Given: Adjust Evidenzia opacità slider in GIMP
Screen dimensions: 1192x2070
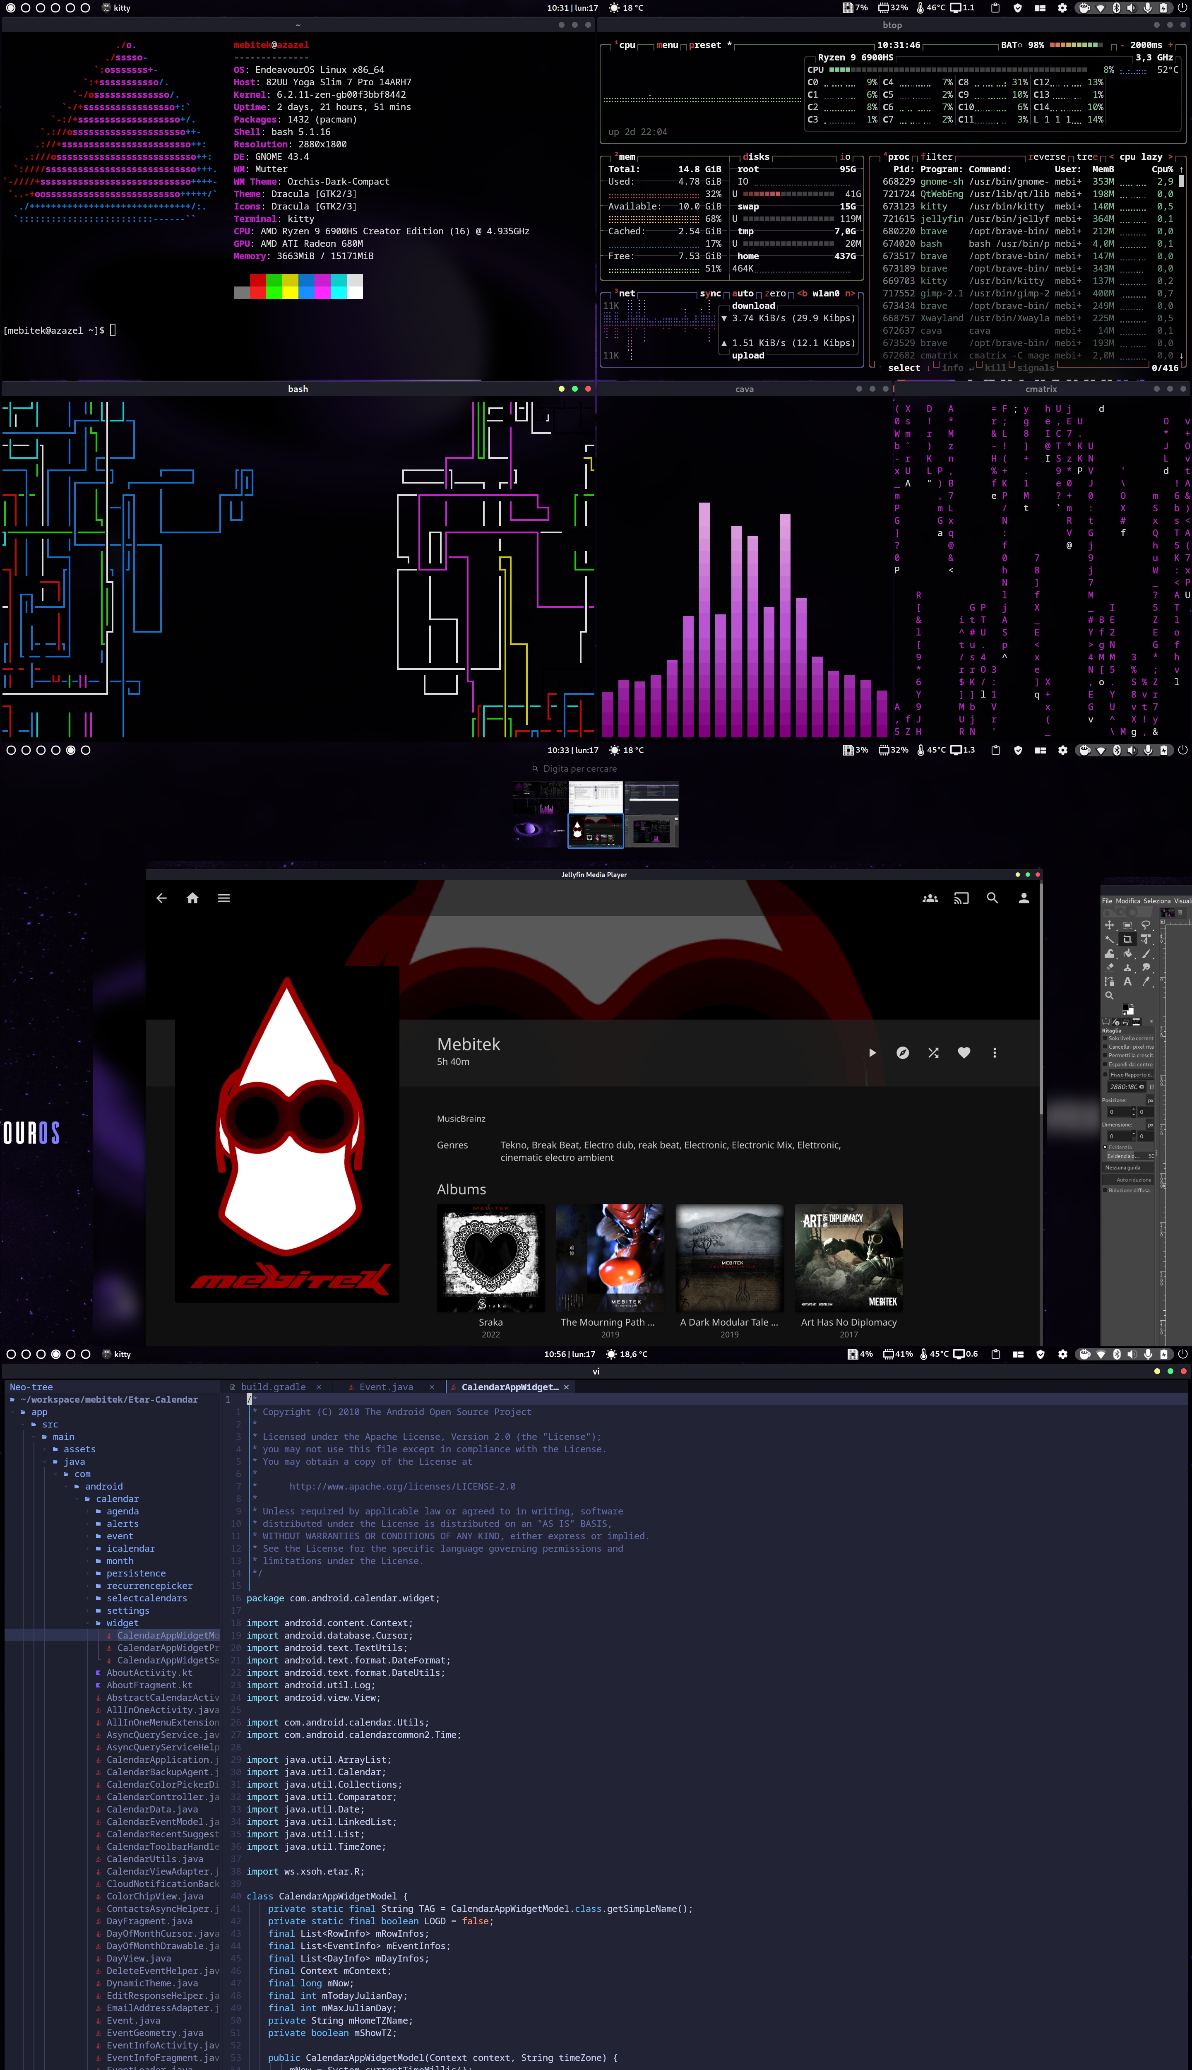Looking at the screenshot, I should point(1131,1156).
